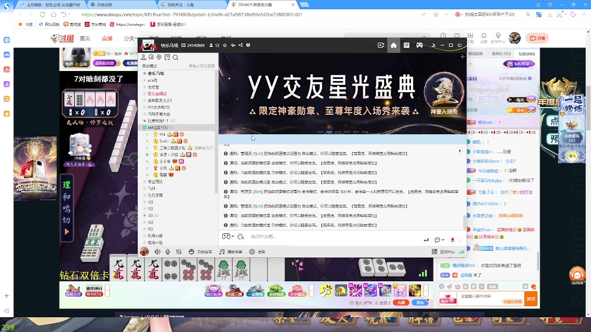Select user 小小宋 in channel list

pyautogui.click(x=165, y=161)
